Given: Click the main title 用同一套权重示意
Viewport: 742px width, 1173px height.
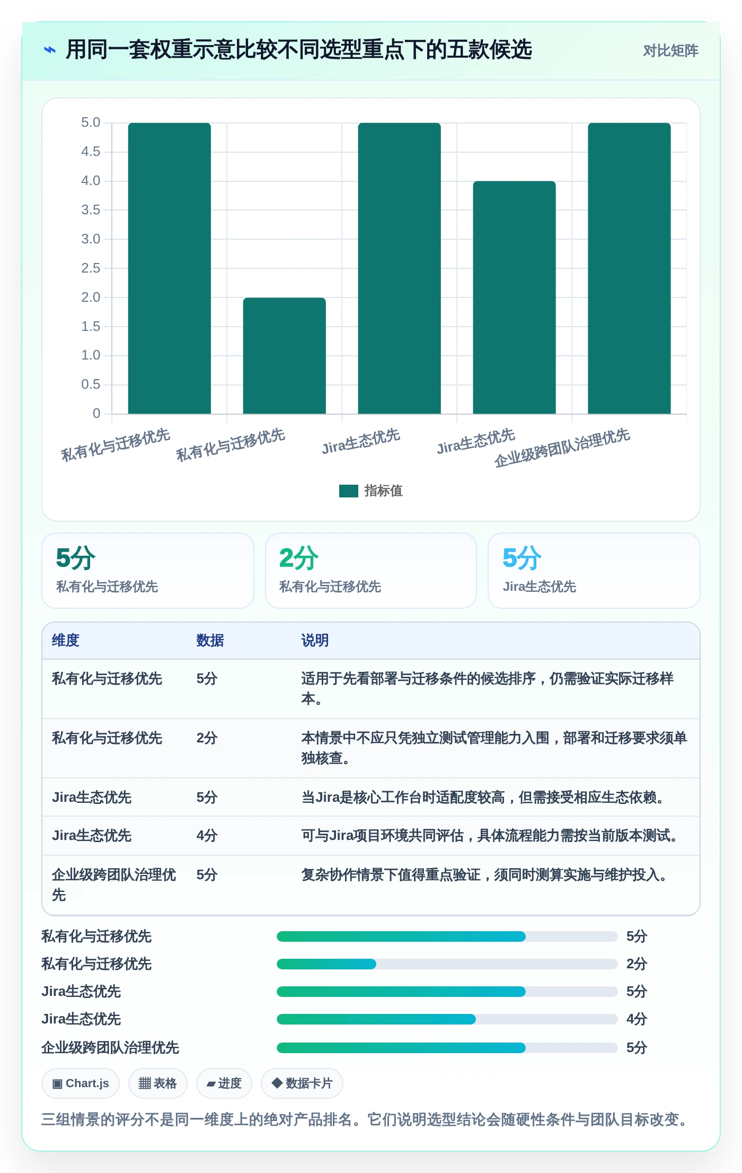Looking at the screenshot, I should point(298,50).
